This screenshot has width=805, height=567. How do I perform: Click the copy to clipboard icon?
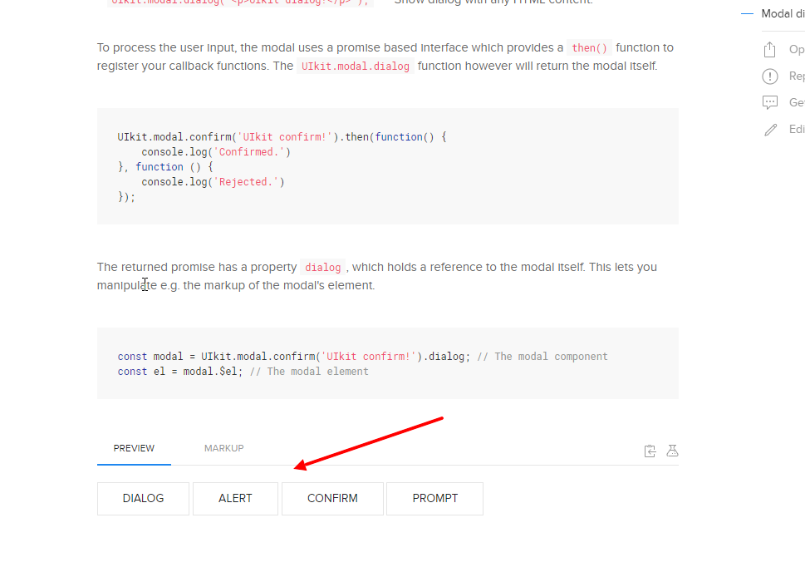650,451
